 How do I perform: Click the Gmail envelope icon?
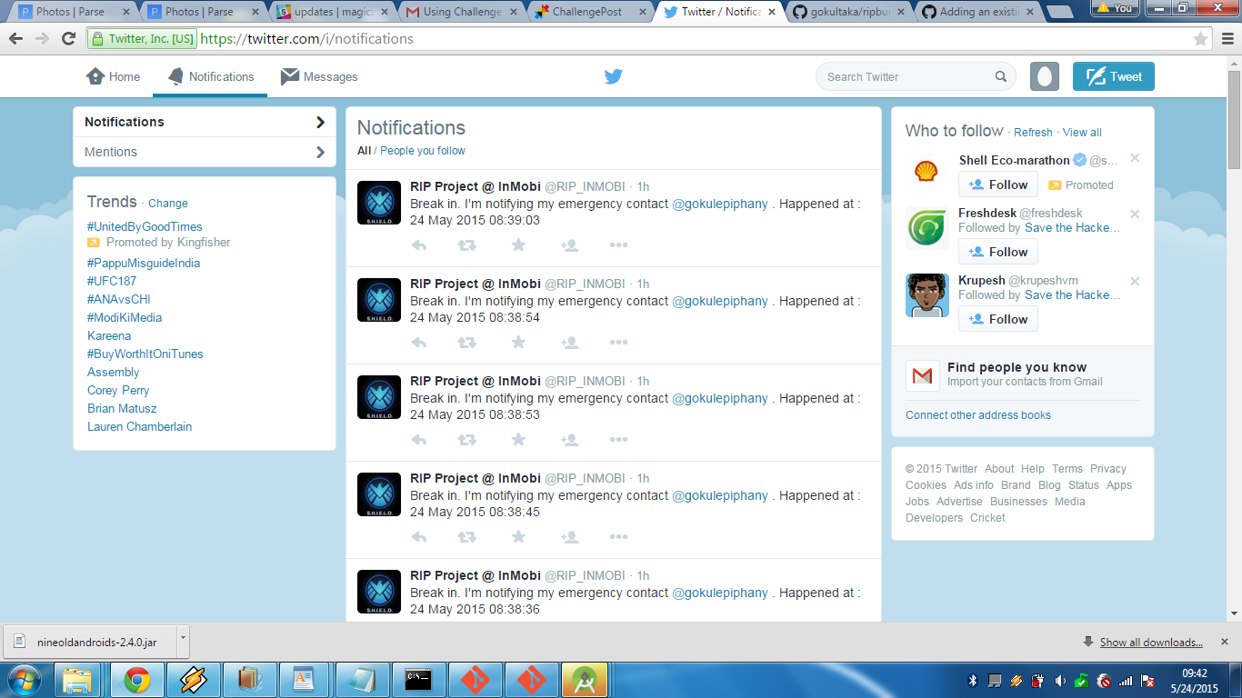[923, 375]
